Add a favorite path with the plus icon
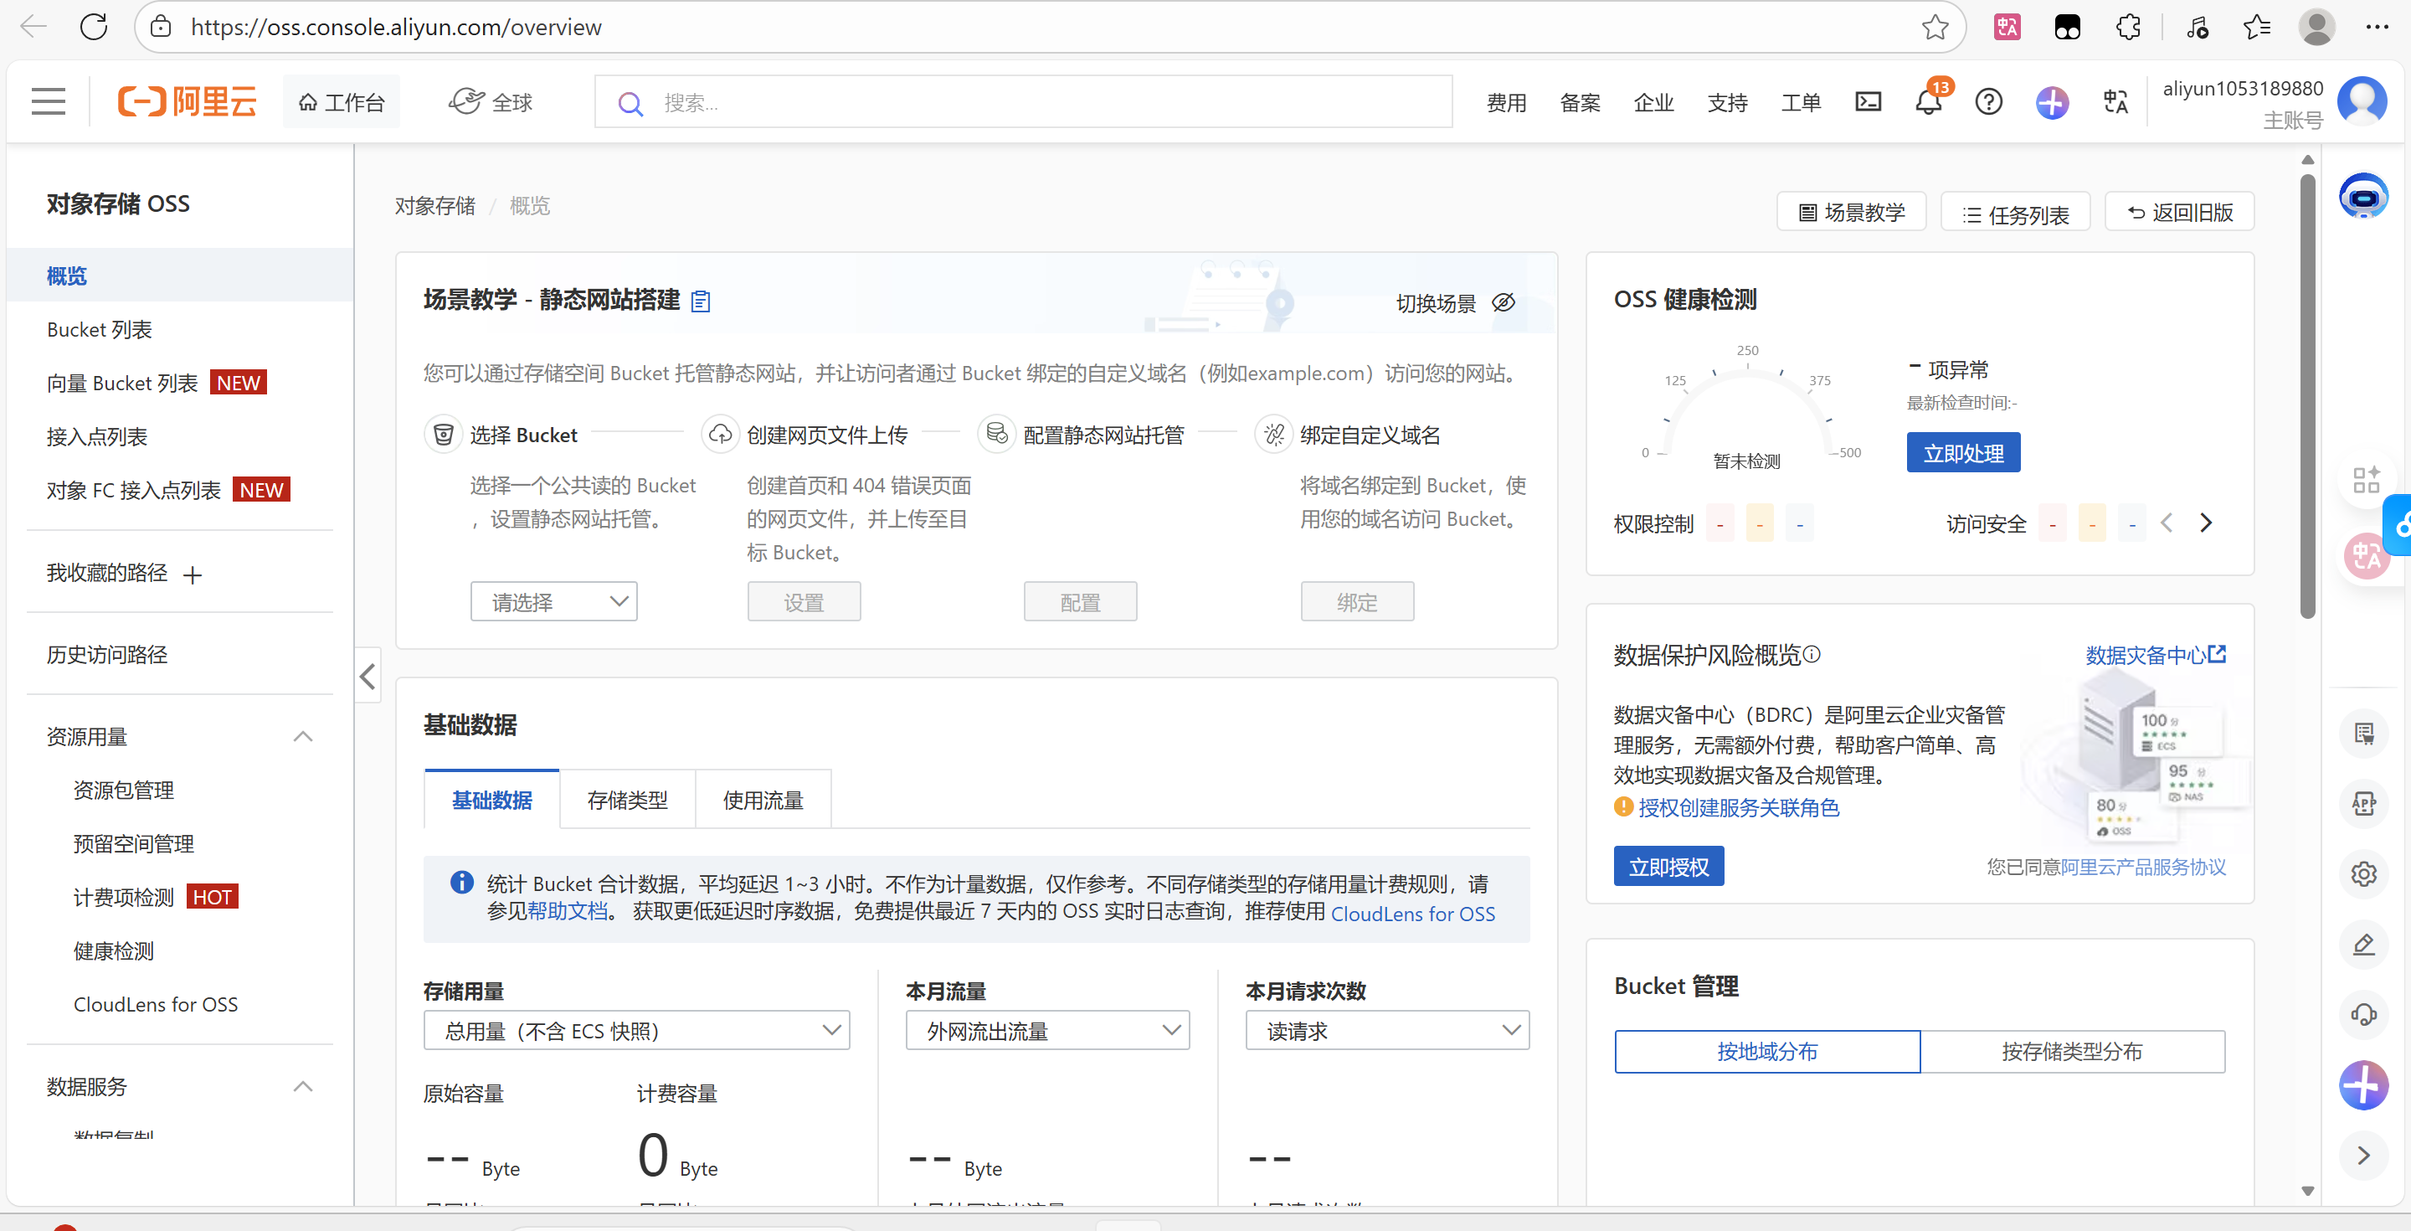This screenshot has width=2411, height=1231. click(x=192, y=574)
